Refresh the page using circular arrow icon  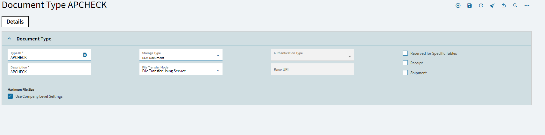(x=481, y=5)
